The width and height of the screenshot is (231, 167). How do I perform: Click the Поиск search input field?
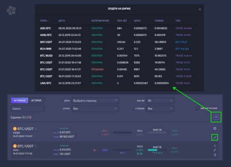[27, 109]
